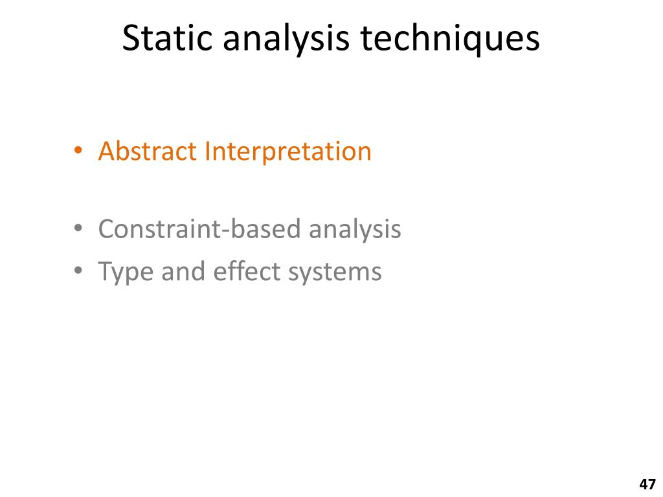Click the gray bullet dot before Type and effect
Image resolution: width=663 pixels, height=497 pixels.
[78, 271]
